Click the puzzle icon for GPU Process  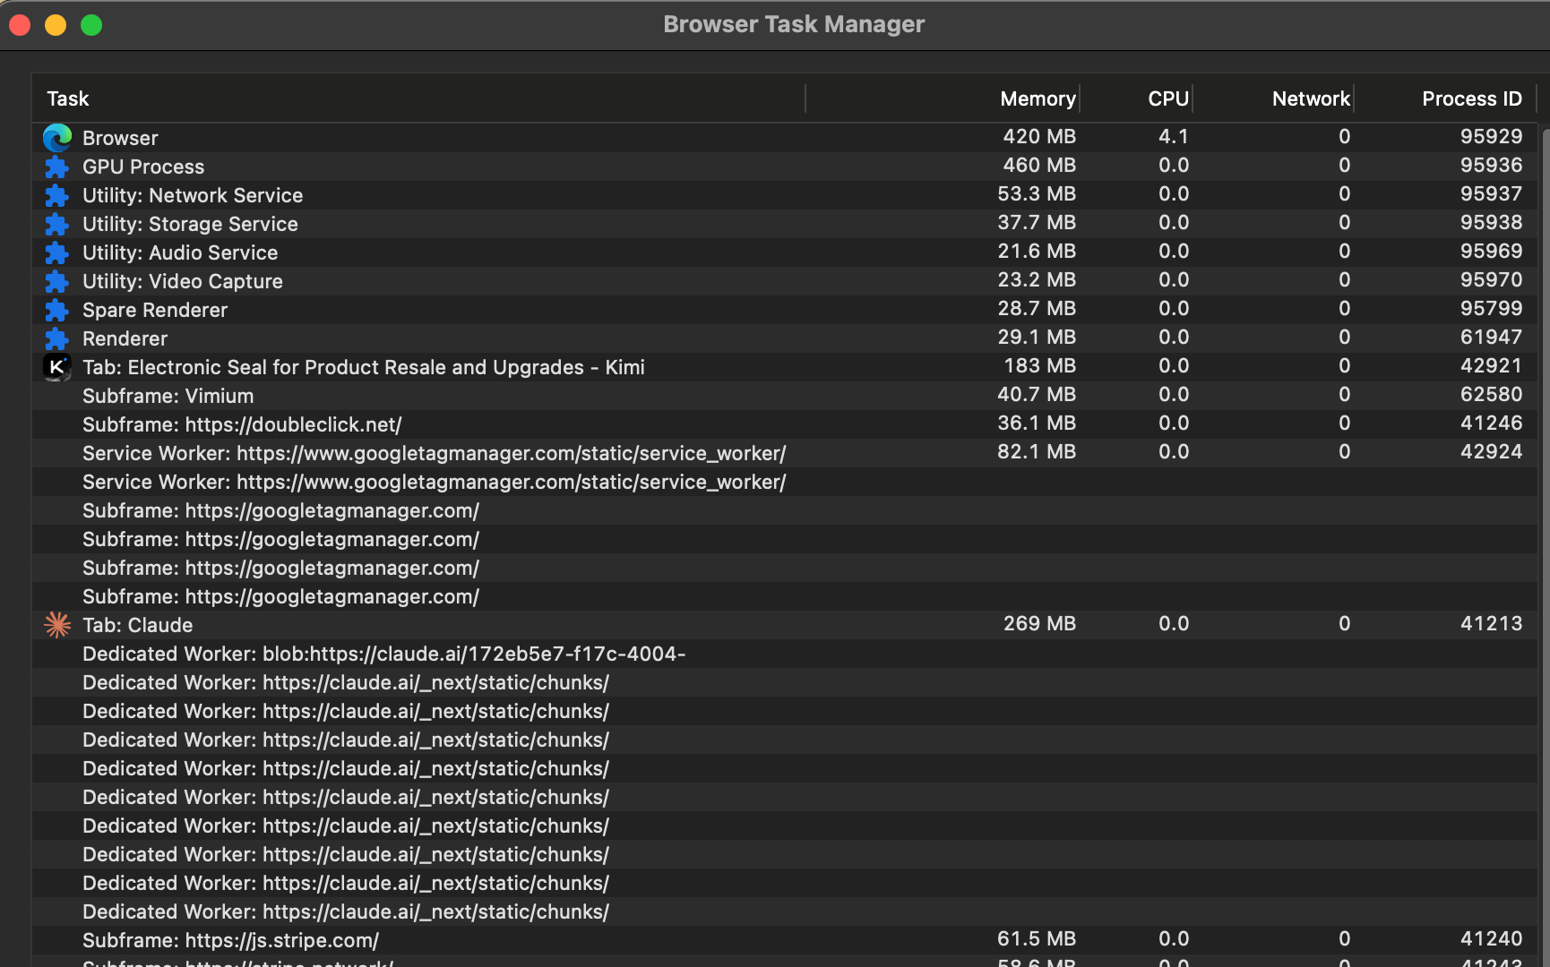[57, 167]
